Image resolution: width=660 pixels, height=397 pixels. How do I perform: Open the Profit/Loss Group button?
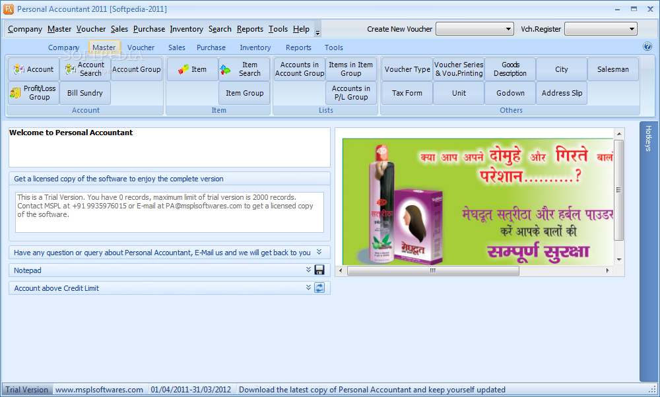point(34,93)
